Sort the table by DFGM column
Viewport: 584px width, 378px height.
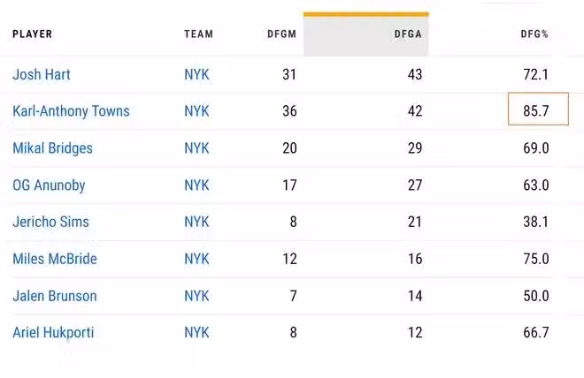(x=281, y=34)
